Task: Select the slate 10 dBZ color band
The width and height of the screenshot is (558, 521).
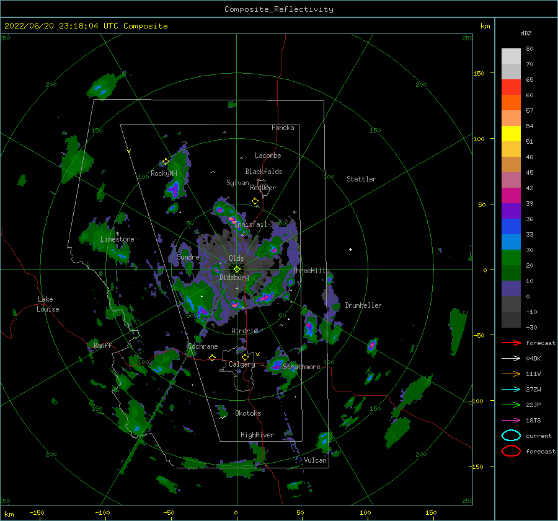Action: tap(511, 289)
